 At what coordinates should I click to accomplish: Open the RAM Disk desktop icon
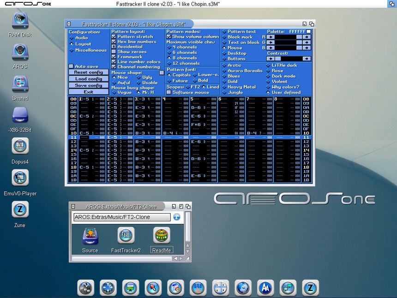coord(20,21)
